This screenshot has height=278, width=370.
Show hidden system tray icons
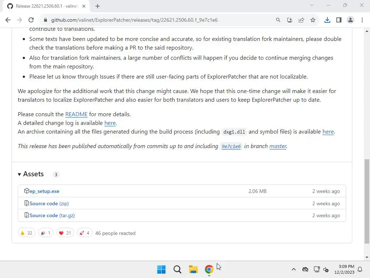tap(293, 269)
